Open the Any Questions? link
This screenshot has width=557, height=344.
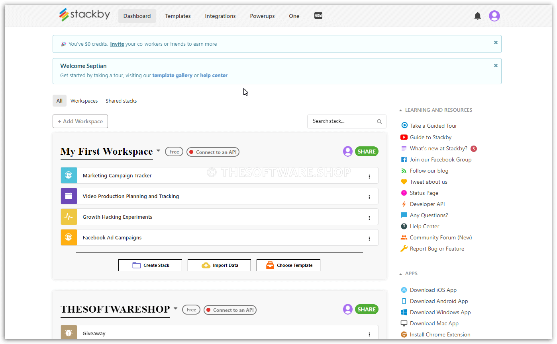click(429, 215)
